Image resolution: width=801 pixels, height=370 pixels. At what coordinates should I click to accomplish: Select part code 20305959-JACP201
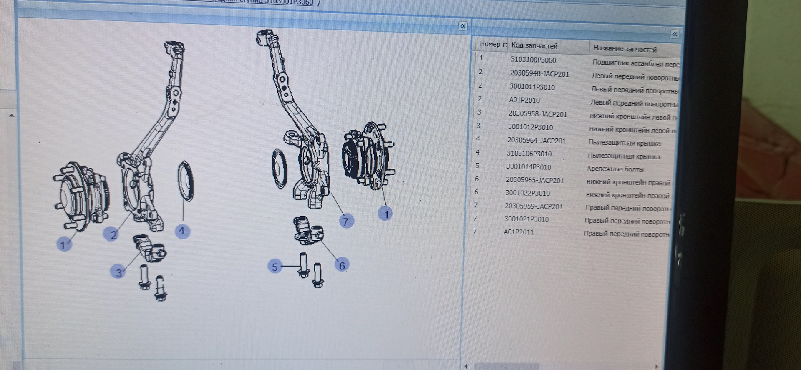pyautogui.click(x=533, y=206)
